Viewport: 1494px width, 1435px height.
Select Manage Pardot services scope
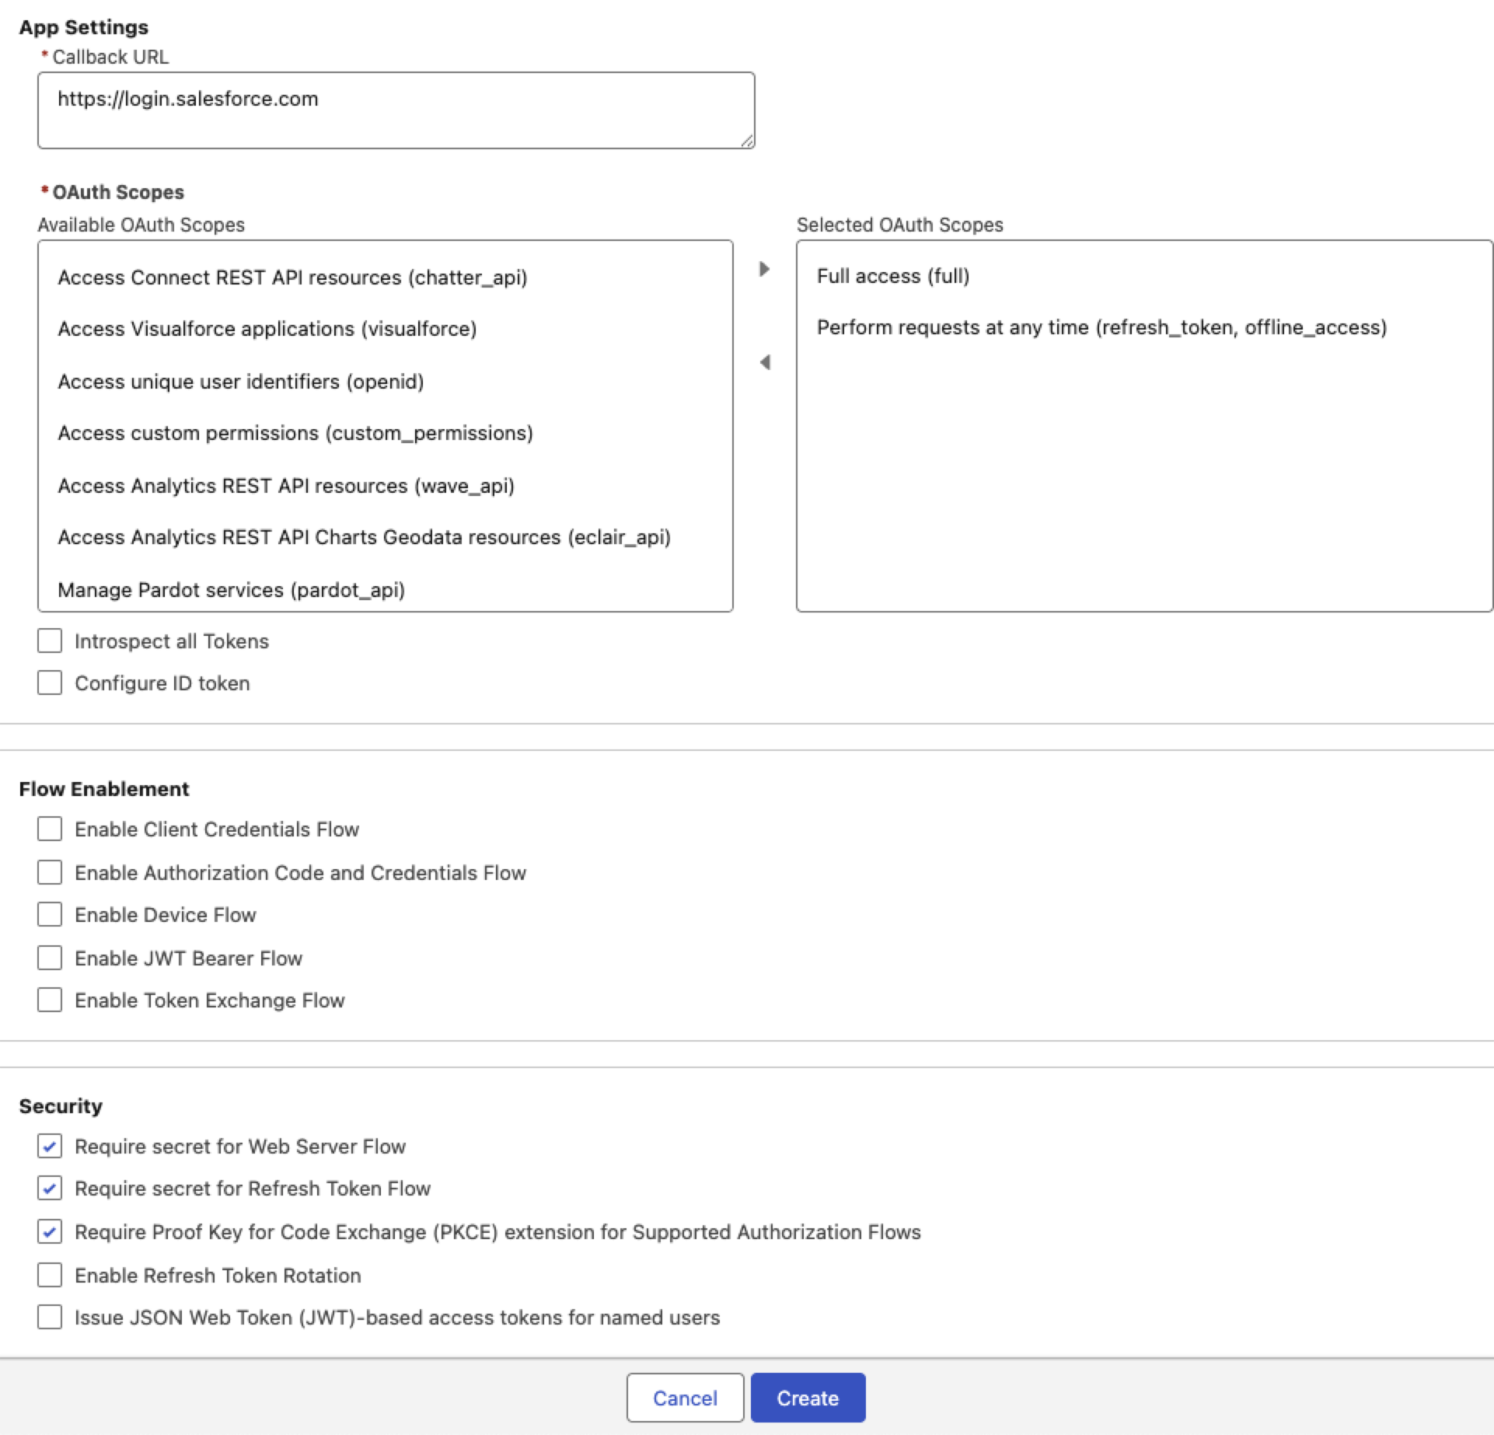point(231,589)
